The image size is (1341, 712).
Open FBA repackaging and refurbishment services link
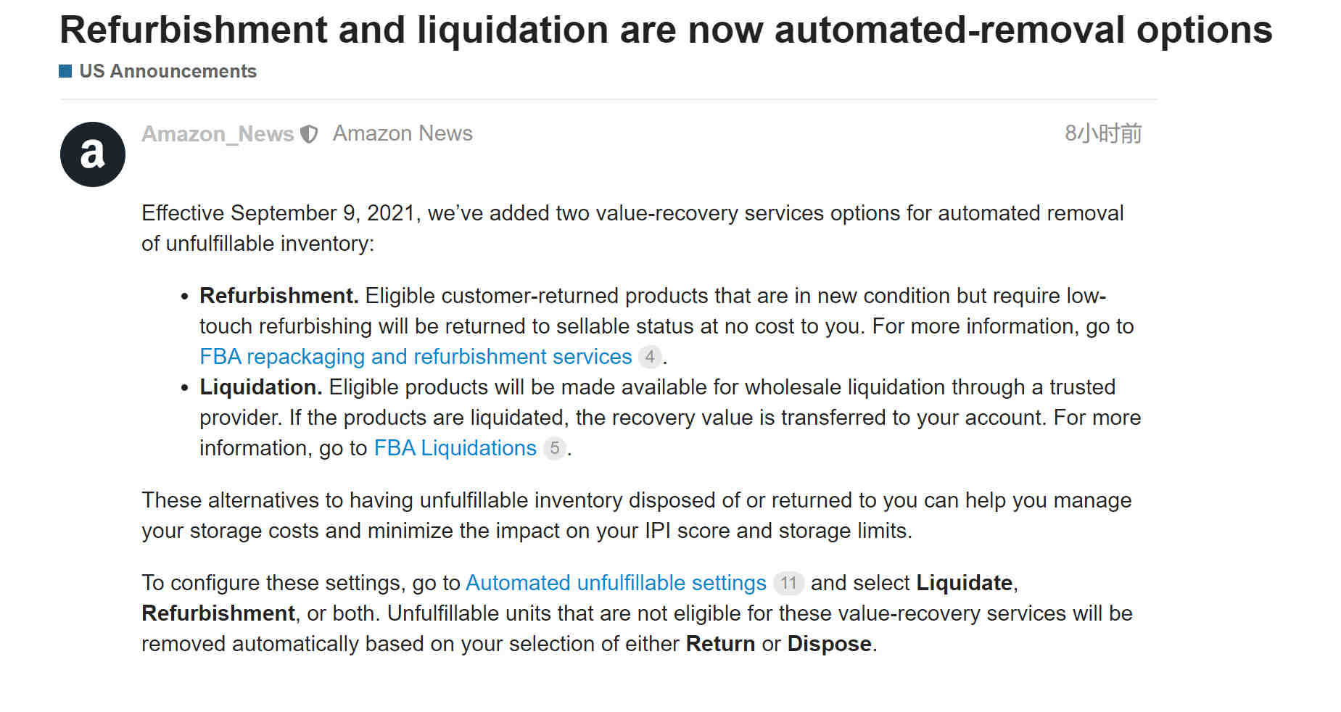point(416,357)
